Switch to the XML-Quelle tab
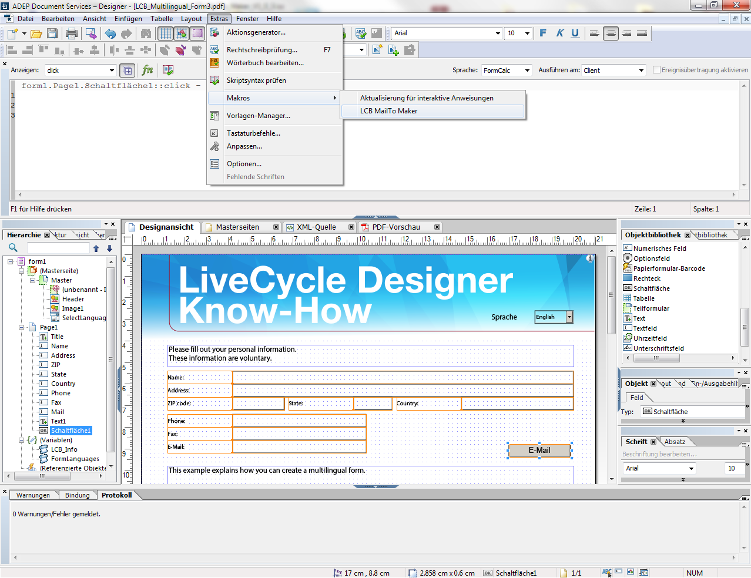 (316, 227)
